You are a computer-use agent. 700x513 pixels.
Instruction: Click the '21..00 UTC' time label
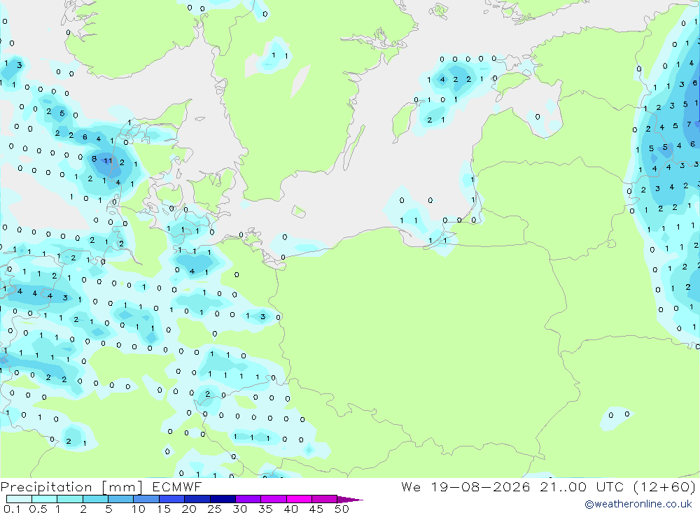[581, 486]
